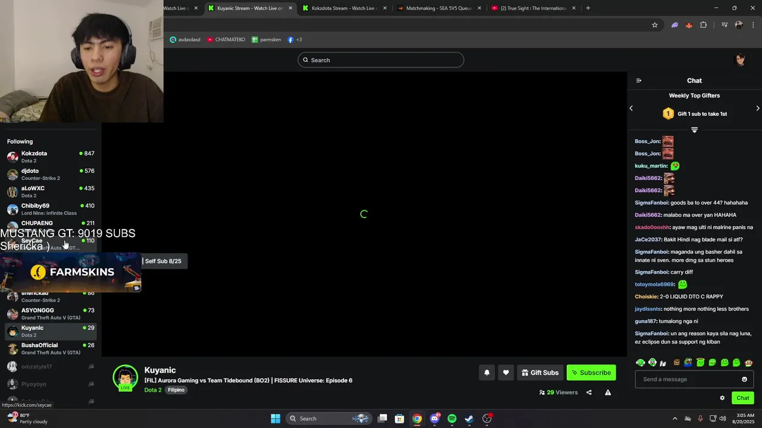The height and width of the screenshot is (428, 762).
Task: Open the Dota 2 category link under title
Action: click(153, 390)
